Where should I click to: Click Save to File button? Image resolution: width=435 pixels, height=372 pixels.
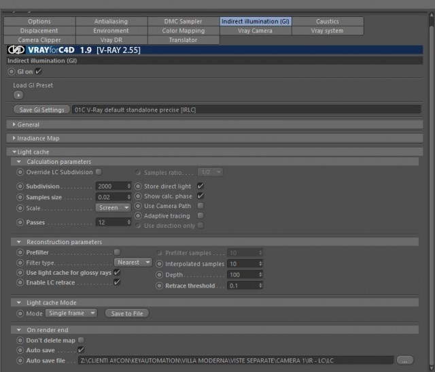tap(127, 314)
